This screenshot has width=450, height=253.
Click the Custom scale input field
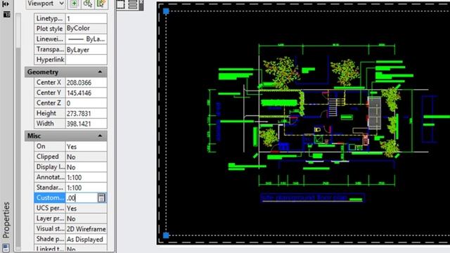tap(82, 198)
